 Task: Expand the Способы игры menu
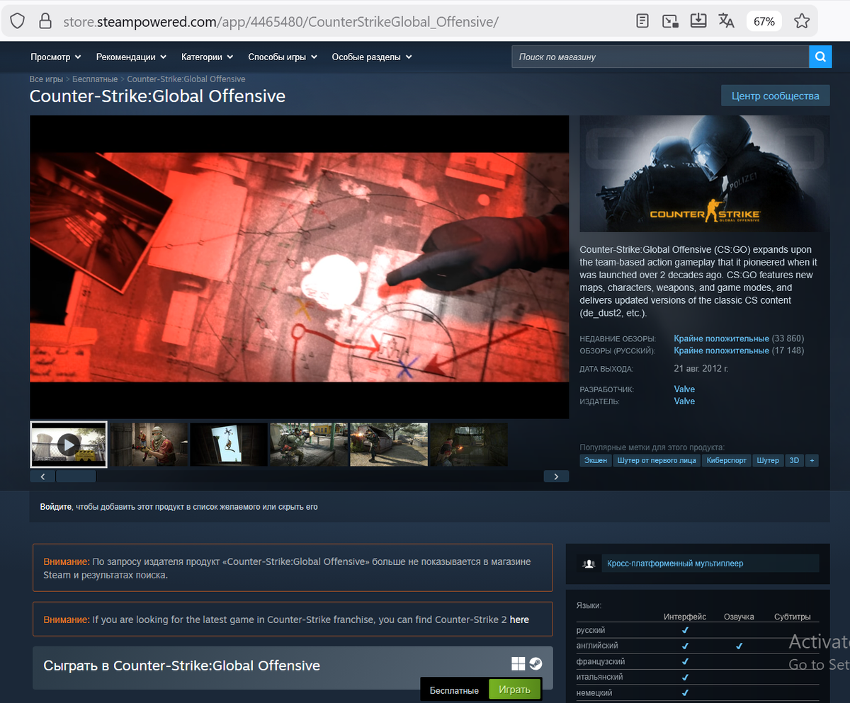(x=282, y=57)
